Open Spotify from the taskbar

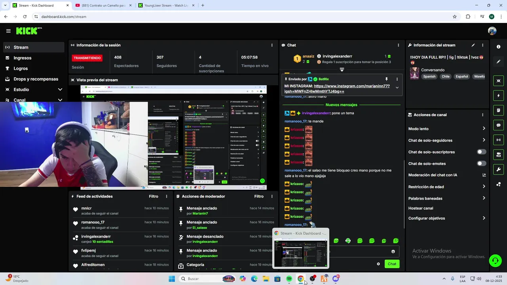(x=289, y=279)
